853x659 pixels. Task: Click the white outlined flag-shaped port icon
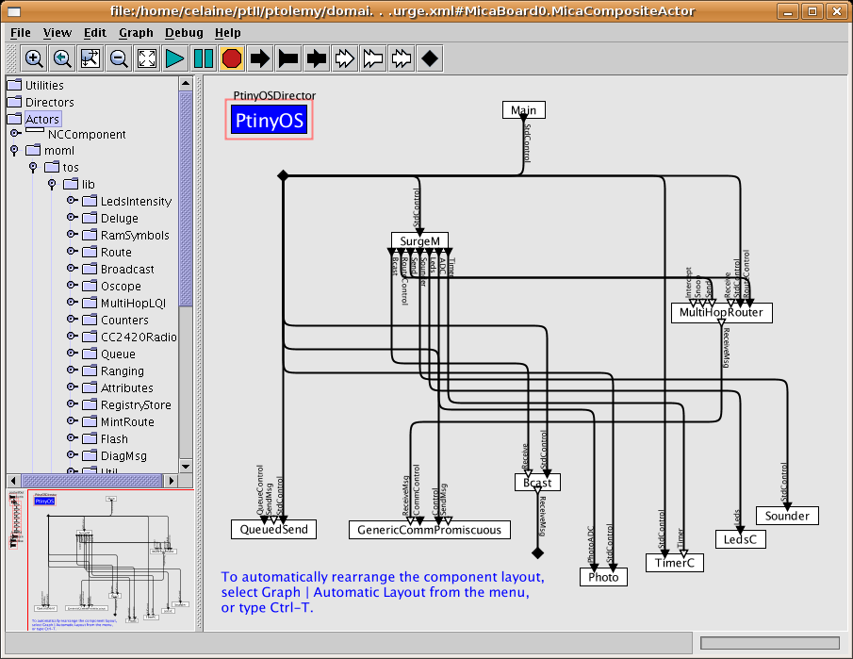pyautogui.click(x=373, y=58)
